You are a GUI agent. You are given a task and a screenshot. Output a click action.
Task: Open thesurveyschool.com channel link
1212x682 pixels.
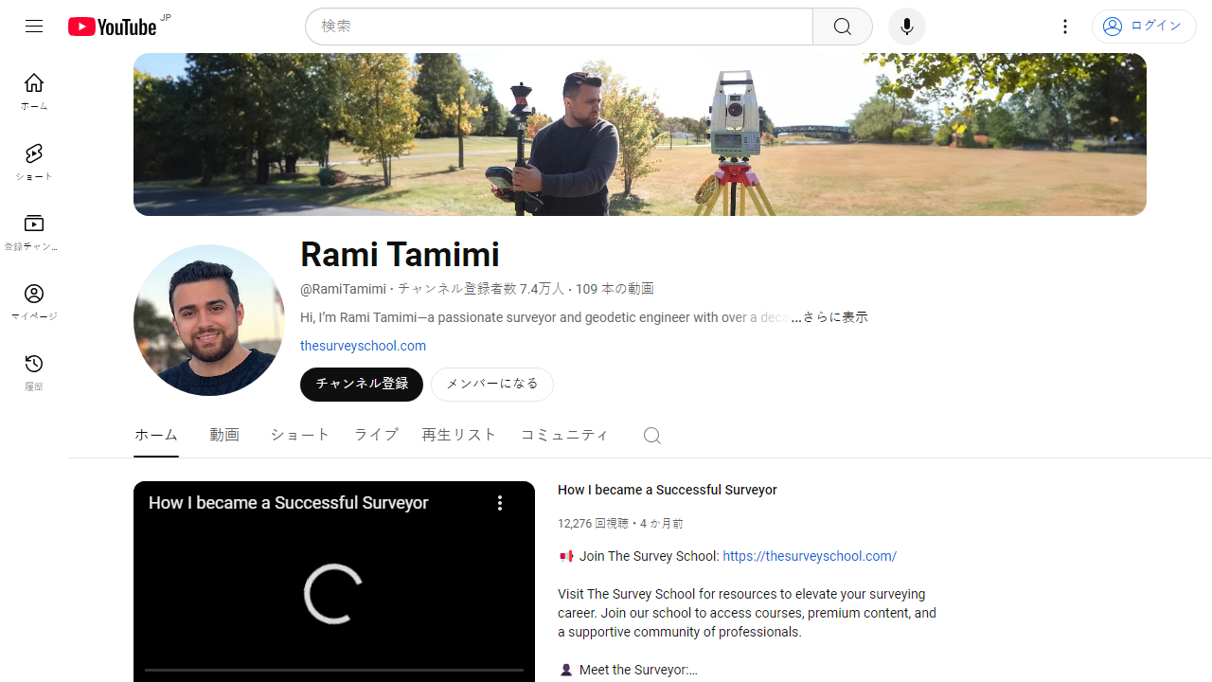363,346
